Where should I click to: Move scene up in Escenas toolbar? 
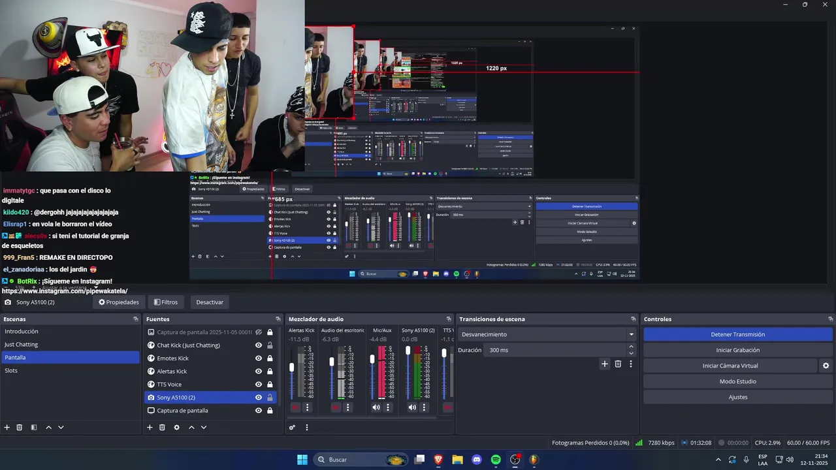click(x=48, y=428)
